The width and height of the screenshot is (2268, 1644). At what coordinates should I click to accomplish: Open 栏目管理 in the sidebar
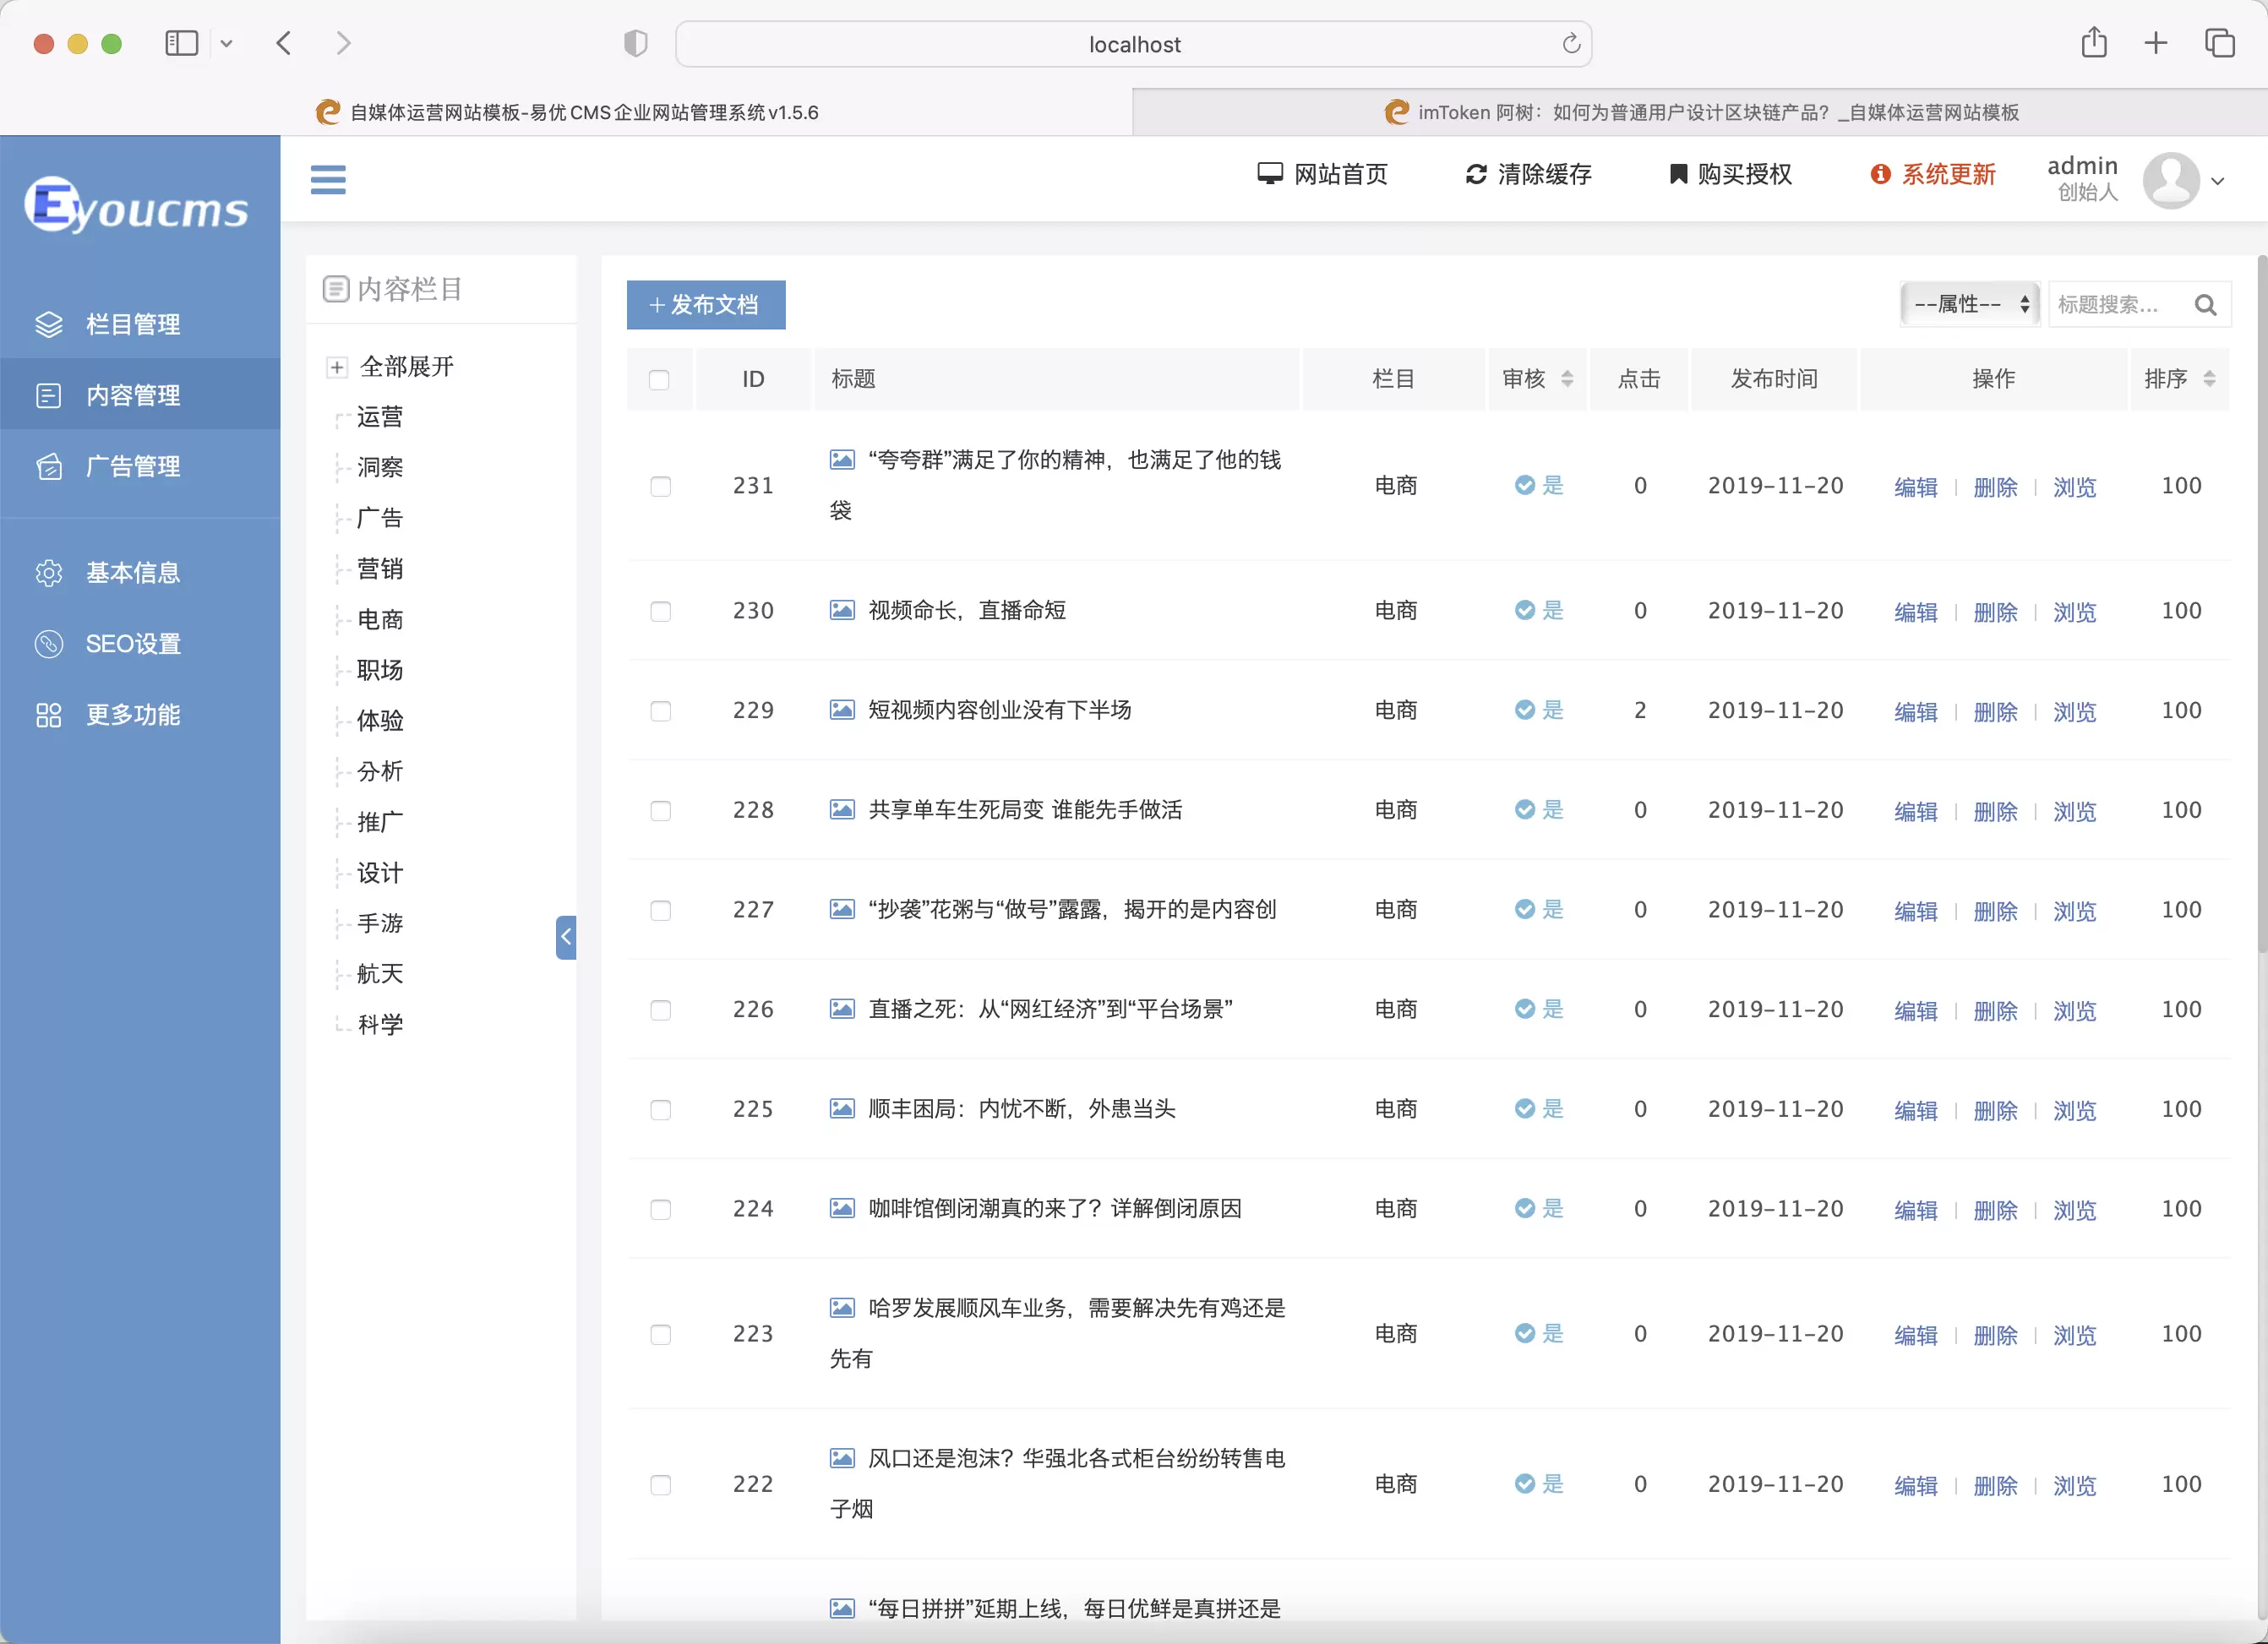point(140,324)
